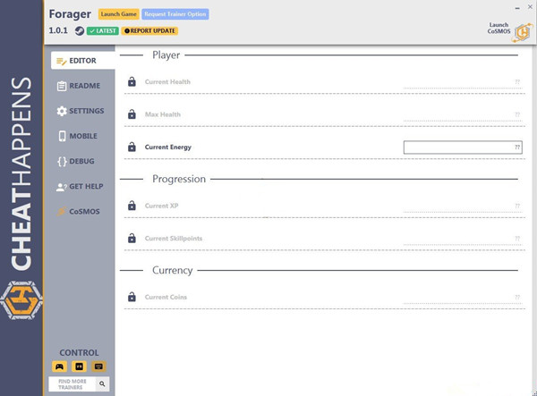
Task: Select the gamepad control icon
Action: (x=60, y=367)
